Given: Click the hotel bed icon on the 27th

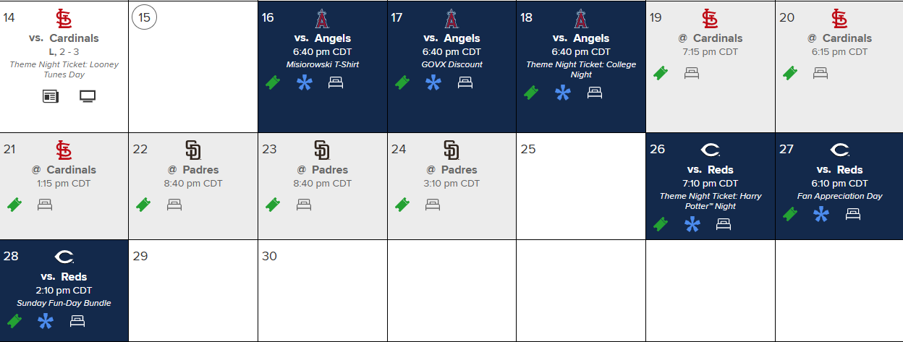Looking at the screenshot, I should click(x=853, y=214).
